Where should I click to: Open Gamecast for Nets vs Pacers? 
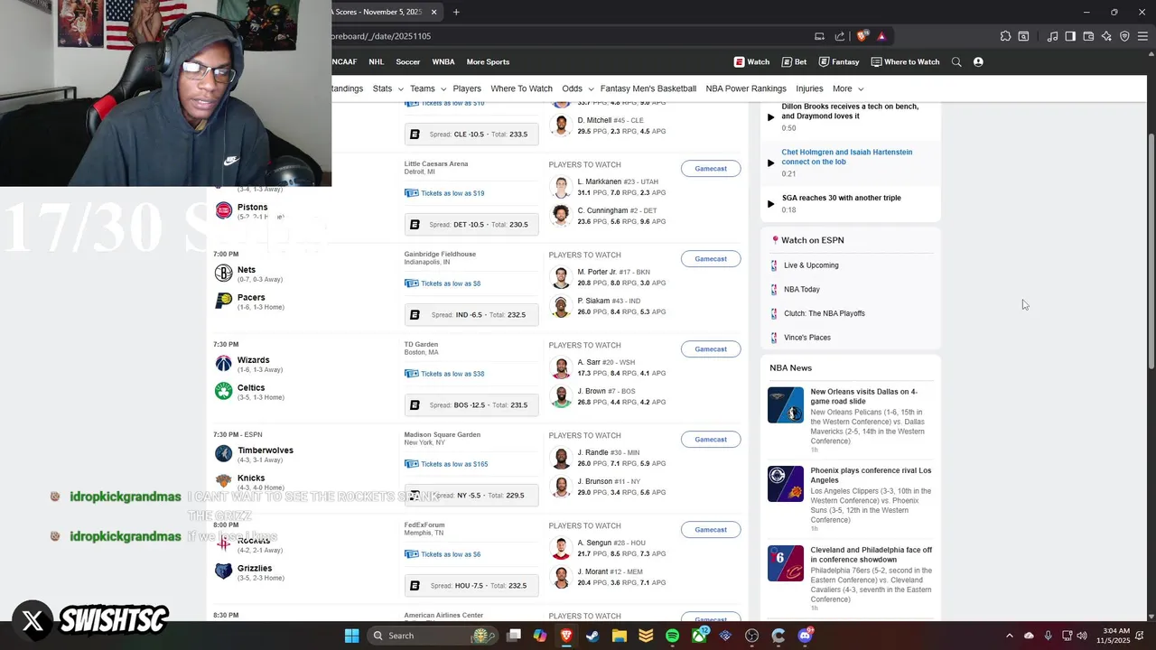(x=711, y=259)
